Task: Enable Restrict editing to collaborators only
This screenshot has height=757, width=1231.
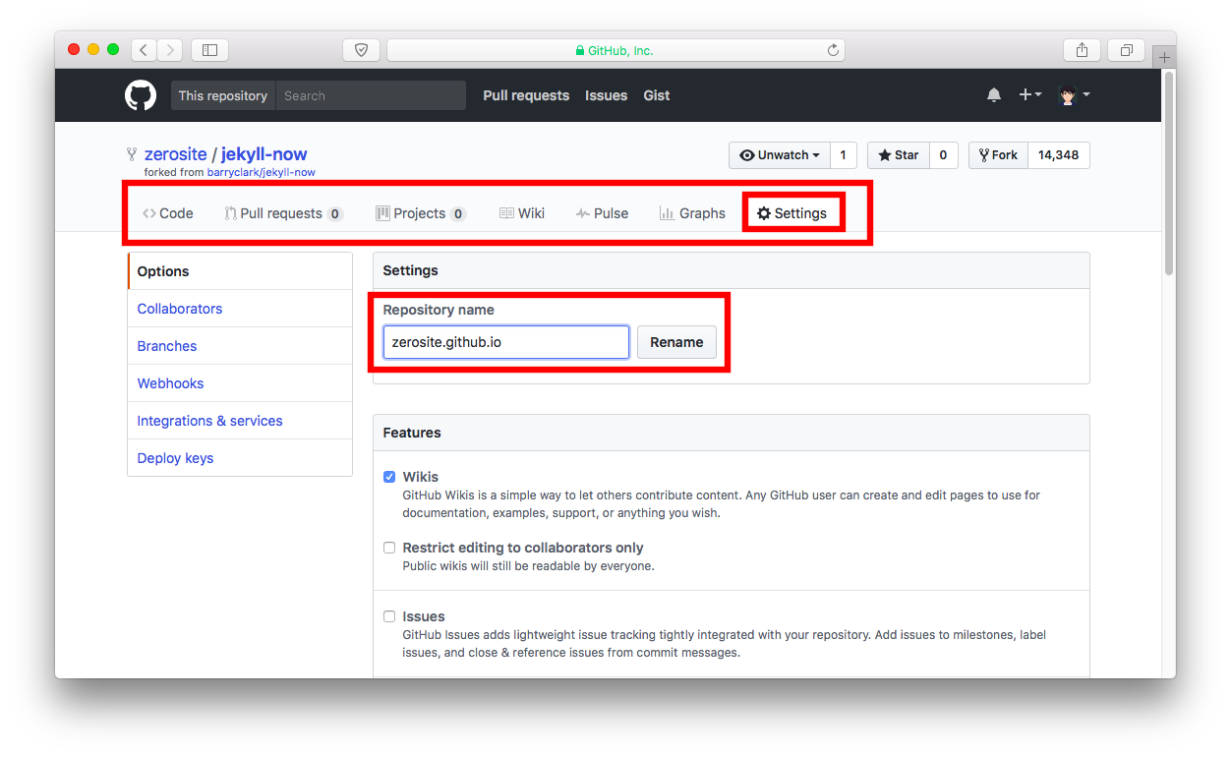Action: (x=389, y=548)
